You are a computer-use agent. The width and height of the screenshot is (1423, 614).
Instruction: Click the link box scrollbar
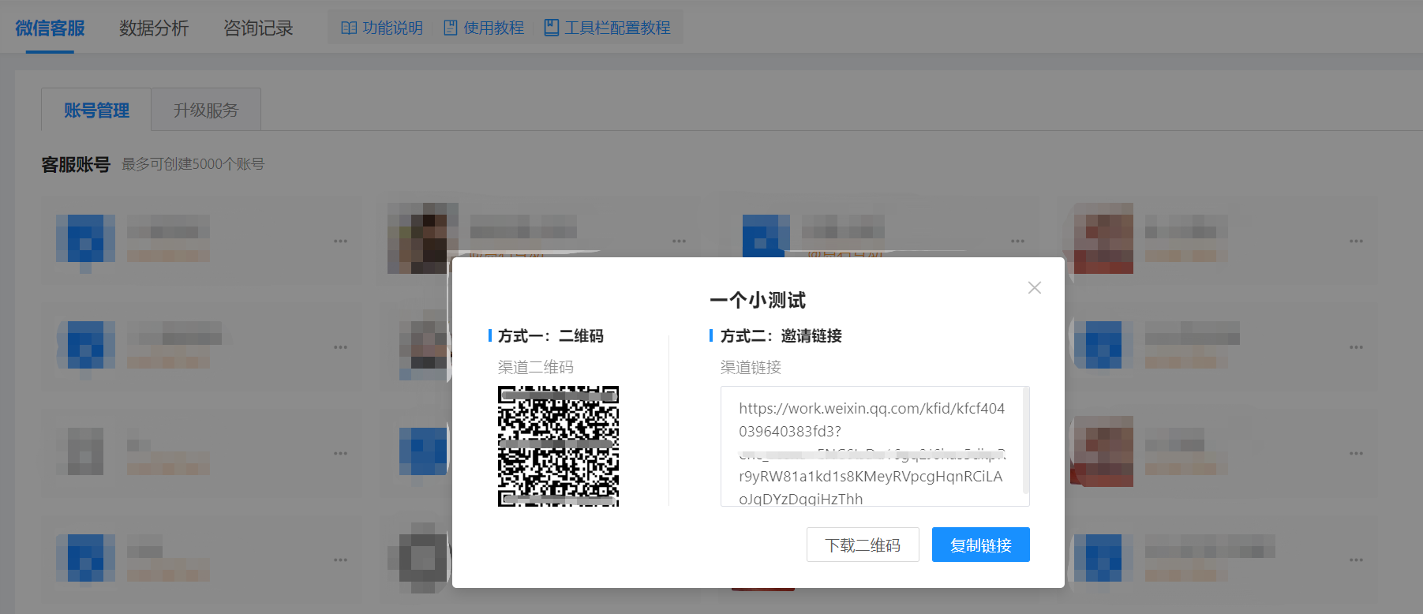[1025, 440]
